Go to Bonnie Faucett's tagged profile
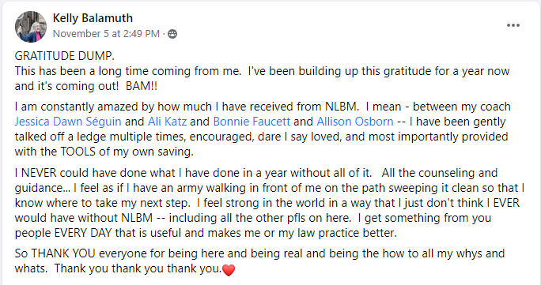 (252, 122)
